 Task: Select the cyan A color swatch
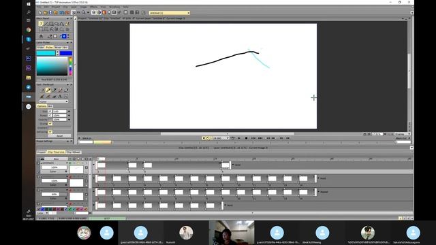[46, 53]
